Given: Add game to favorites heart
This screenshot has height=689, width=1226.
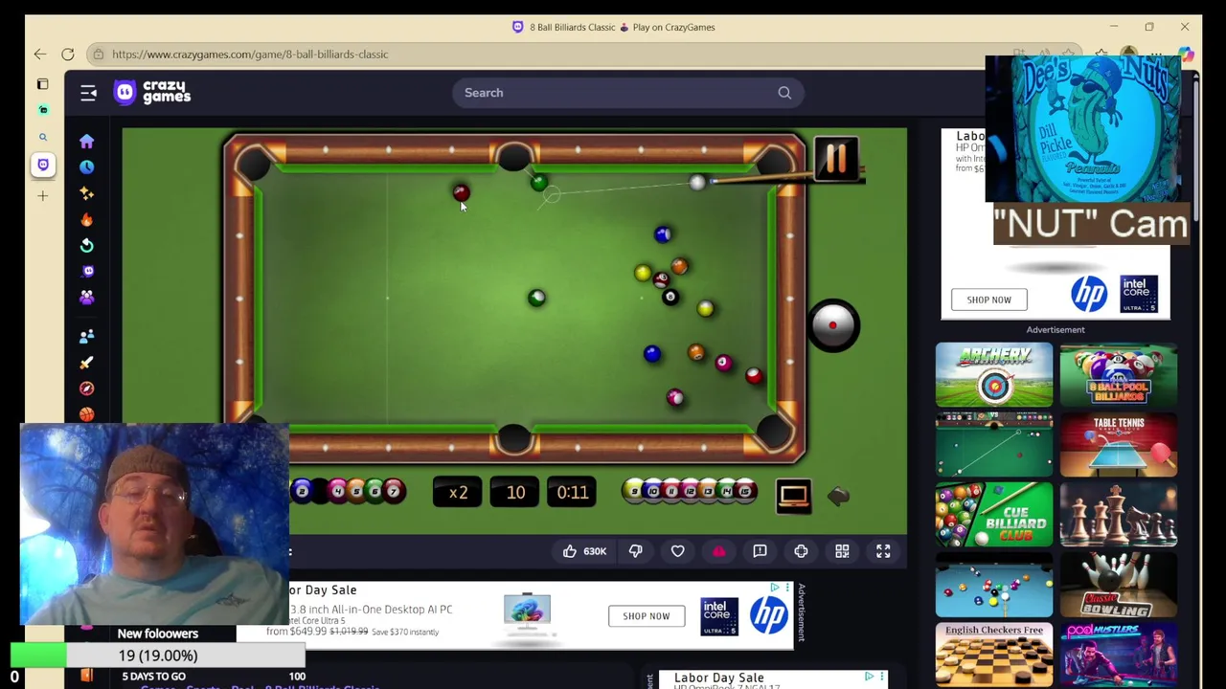Looking at the screenshot, I should click(x=677, y=551).
